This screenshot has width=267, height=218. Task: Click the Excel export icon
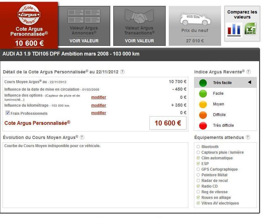click(251, 29)
